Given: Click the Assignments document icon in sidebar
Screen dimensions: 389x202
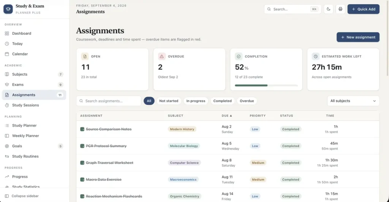Looking at the screenshot, I should (x=7, y=95).
